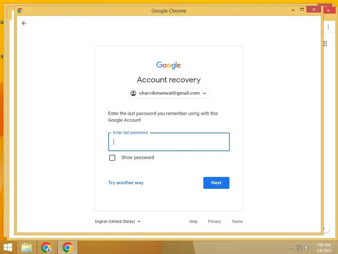Open the English (United States) language dropdown
Image resolution: width=338 pixels, height=254 pixels.
pyautogui.click(x=118, y=221)
